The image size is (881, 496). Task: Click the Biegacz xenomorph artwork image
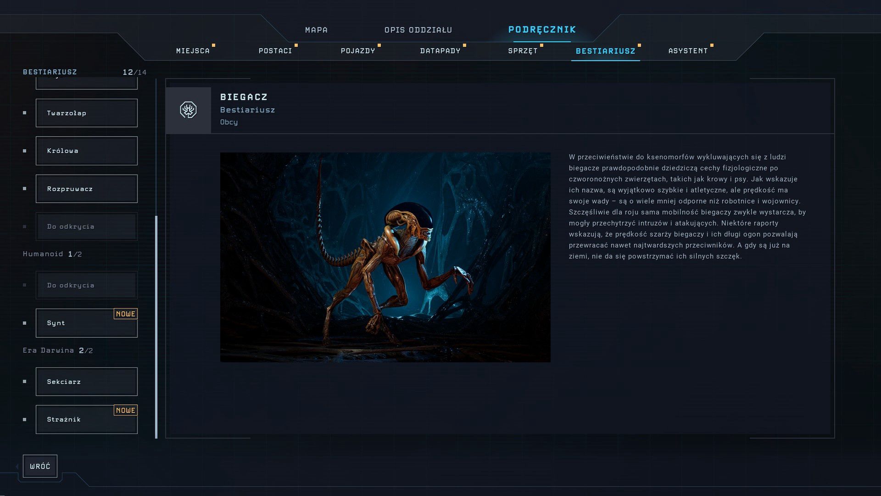(x=385, y=257)
